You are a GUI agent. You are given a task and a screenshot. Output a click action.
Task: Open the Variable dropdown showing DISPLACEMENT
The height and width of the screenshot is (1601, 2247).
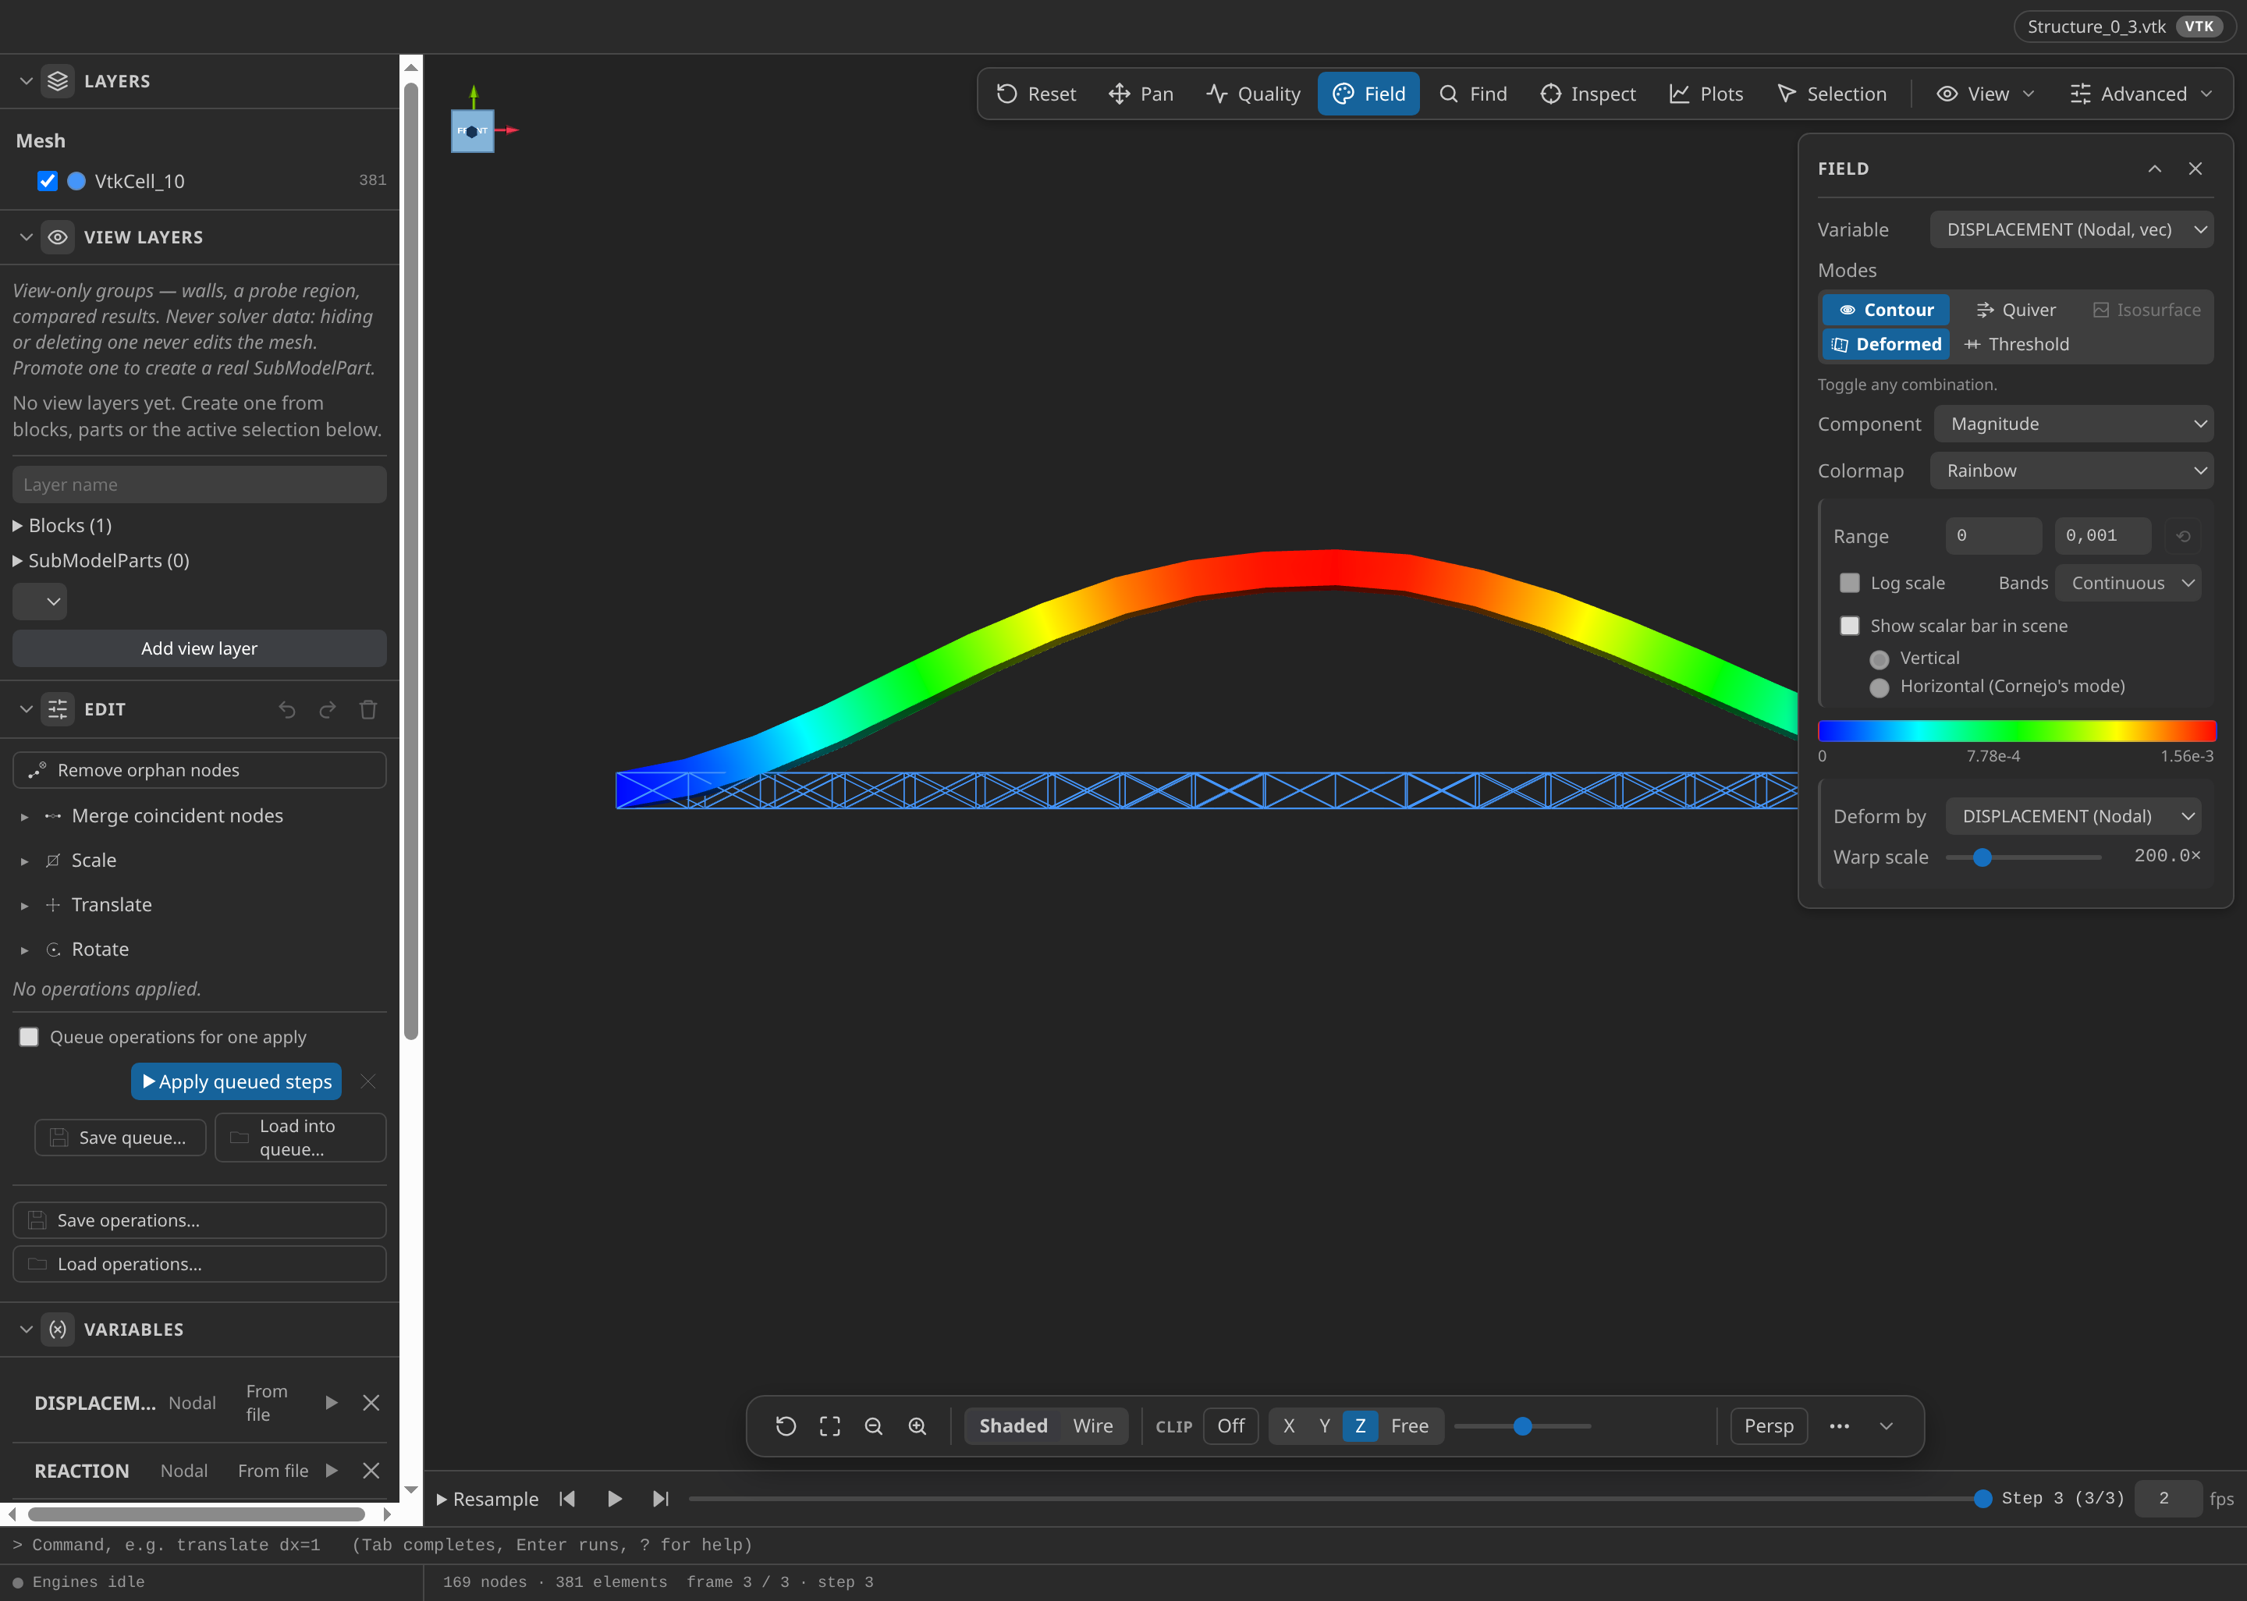pos(2071,229)
